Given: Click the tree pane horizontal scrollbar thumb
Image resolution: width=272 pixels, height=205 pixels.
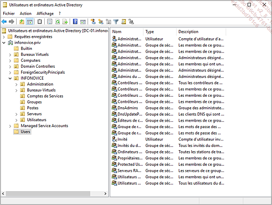Looking at the screenshot, I should 48,193.
